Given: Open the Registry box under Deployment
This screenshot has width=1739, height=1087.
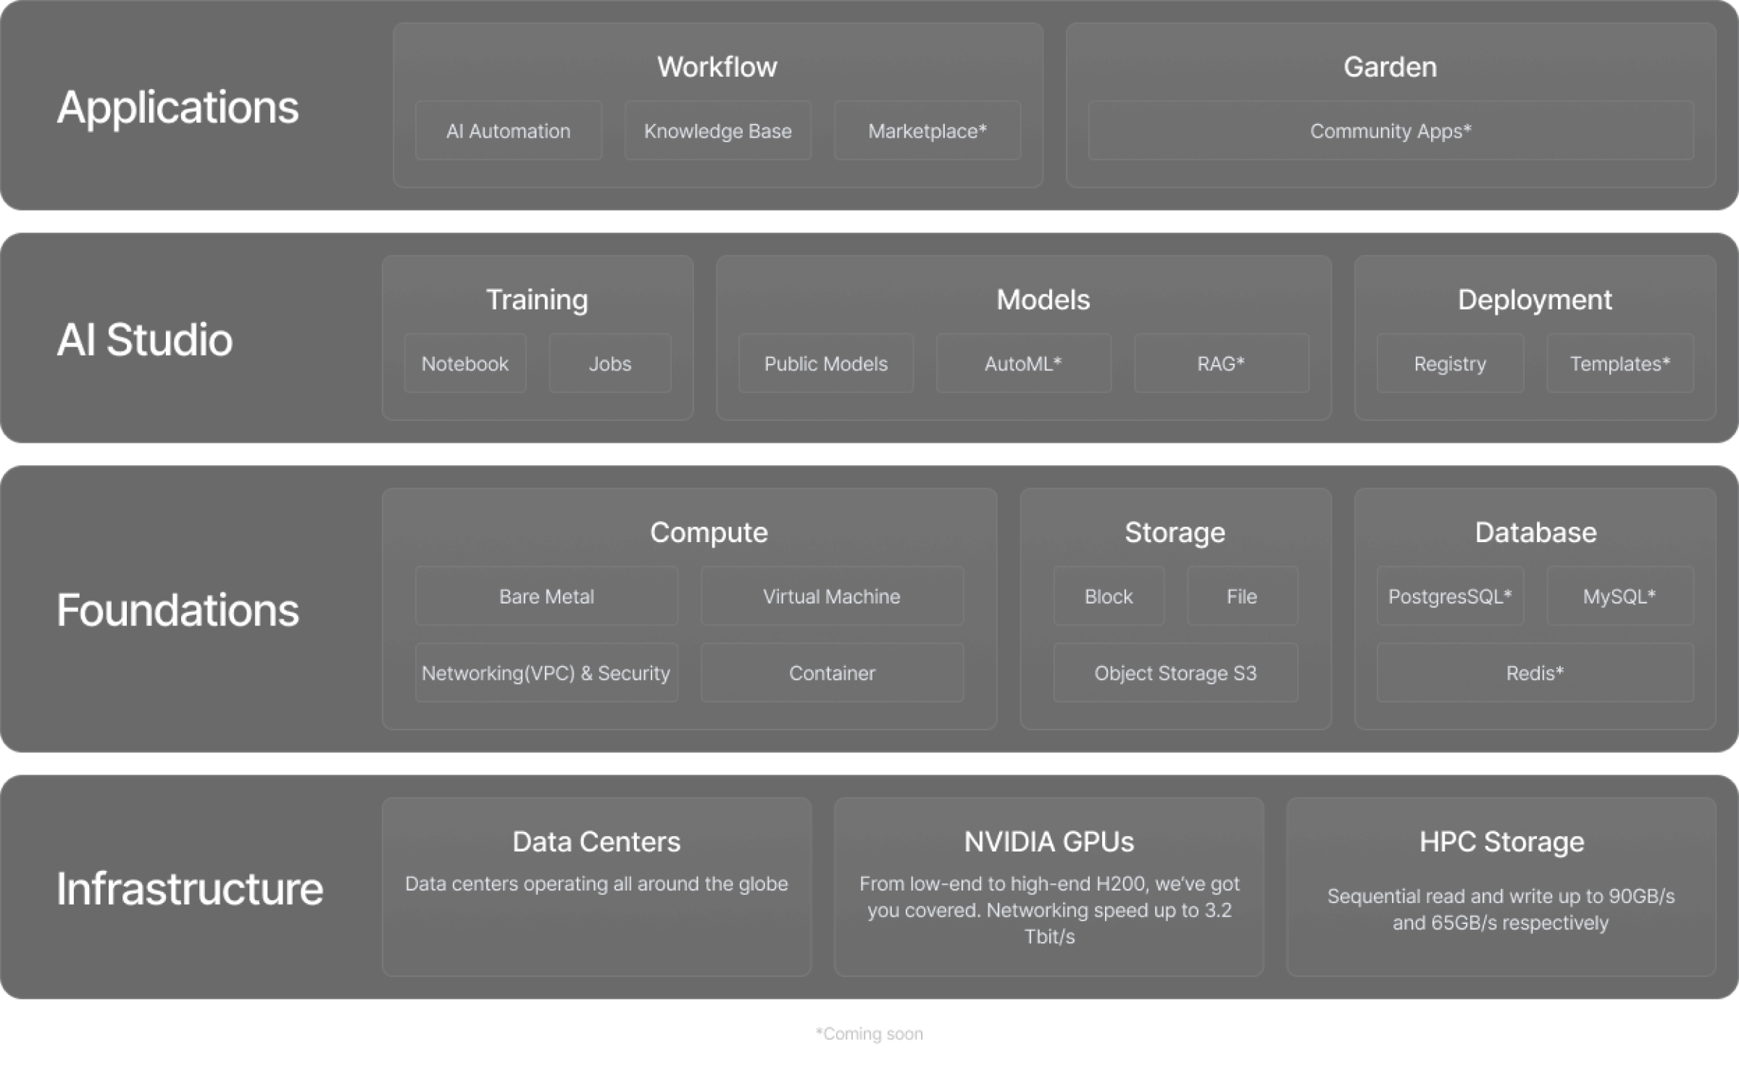Looking at the screenshot, I should pos(1450,363).
